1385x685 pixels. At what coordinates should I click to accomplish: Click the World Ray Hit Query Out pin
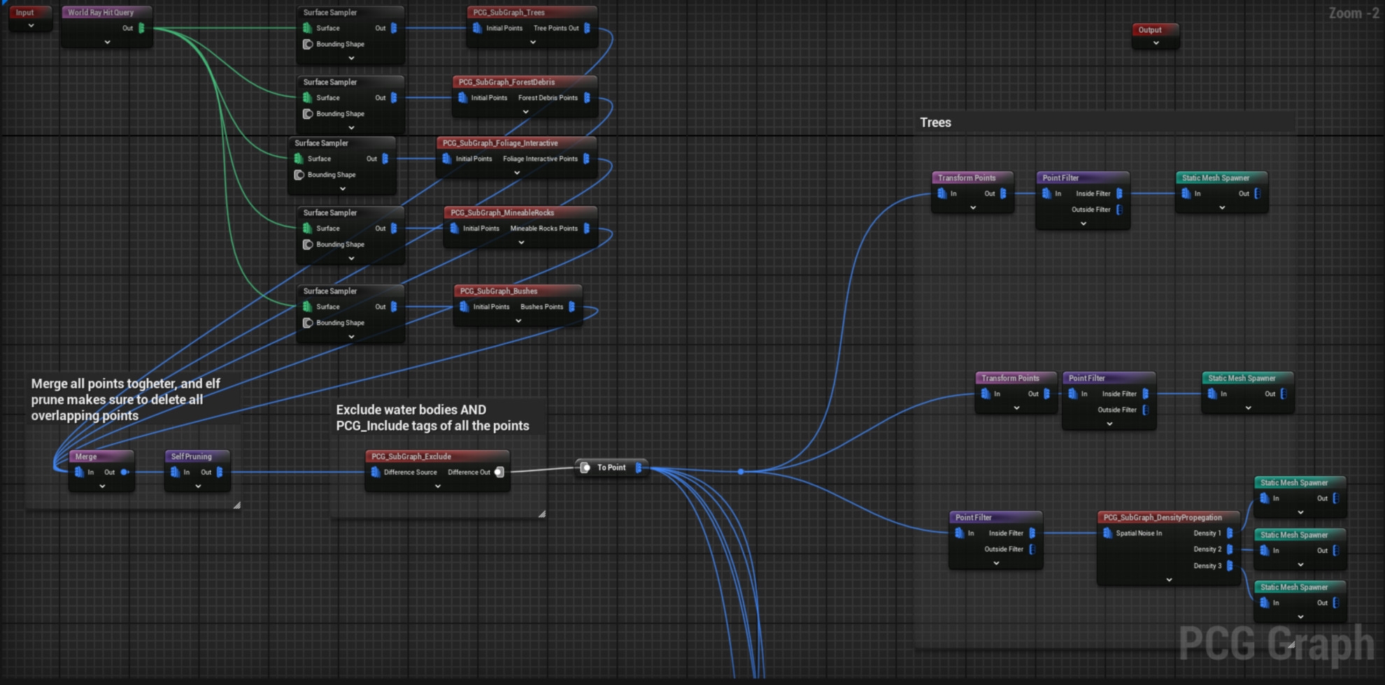tap(141, 28)
